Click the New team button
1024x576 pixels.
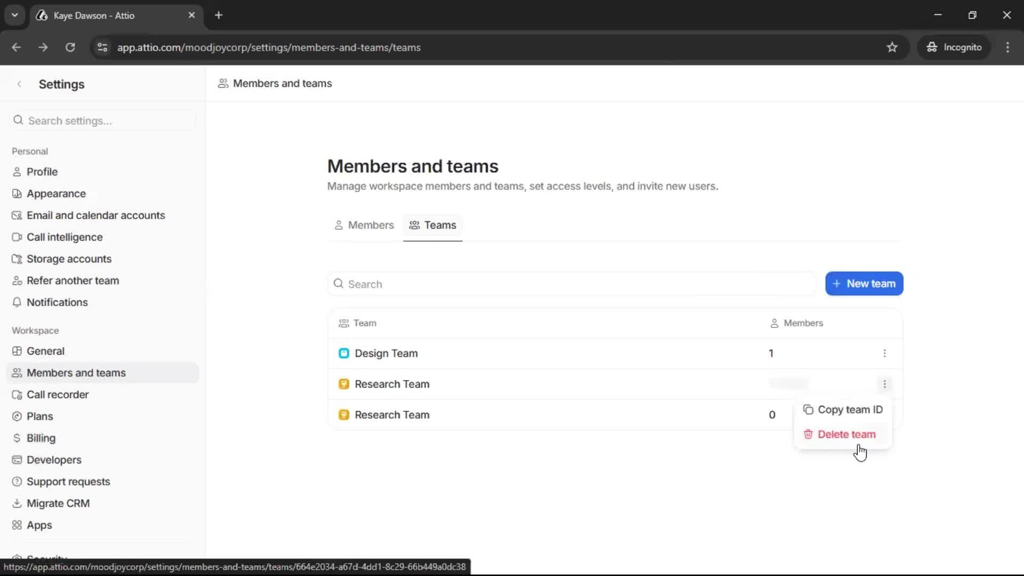pyautogui.click(x=864, y=283)
